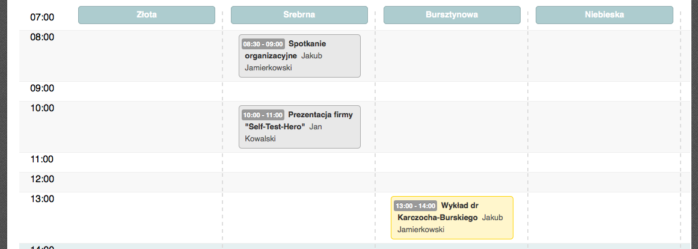Image resolution: width=698 pixels, height=249 pixels.
Task: Click the 10:00 - 11:00 time badge
Action: click(263, 115)
